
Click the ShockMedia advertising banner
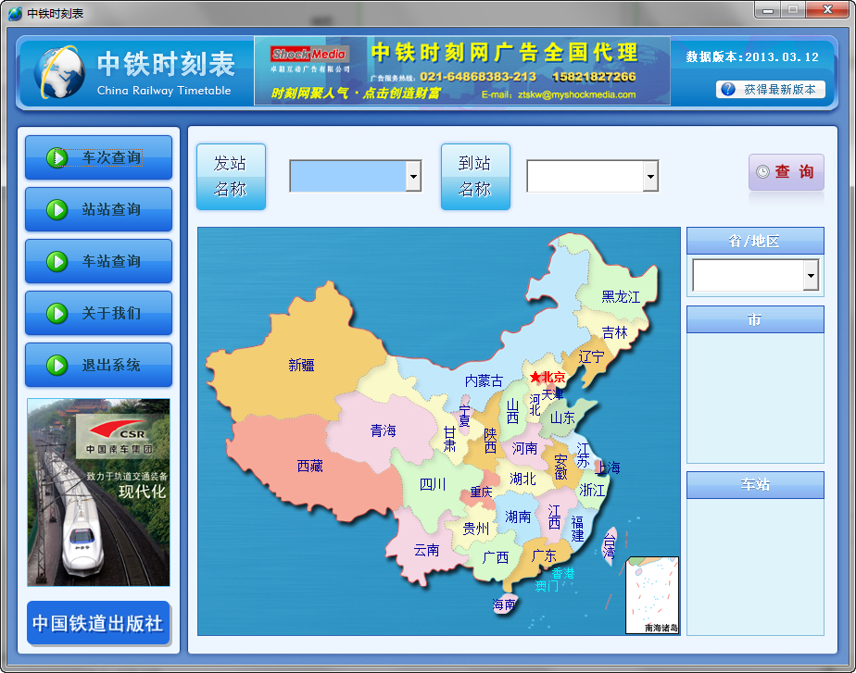[462, 71]
